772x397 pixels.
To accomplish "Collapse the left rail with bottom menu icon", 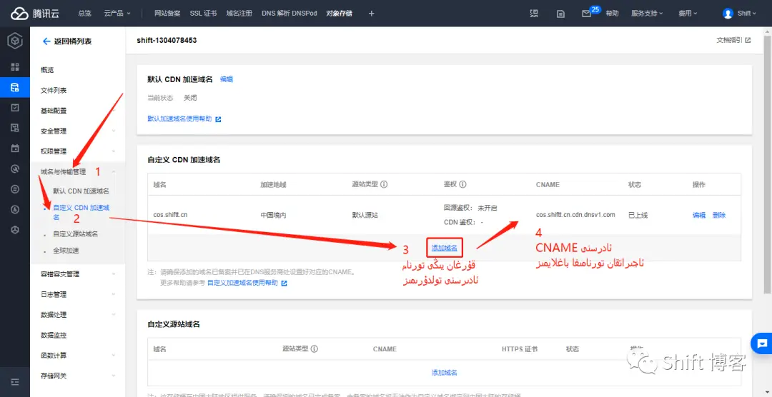I will [15, 382].
